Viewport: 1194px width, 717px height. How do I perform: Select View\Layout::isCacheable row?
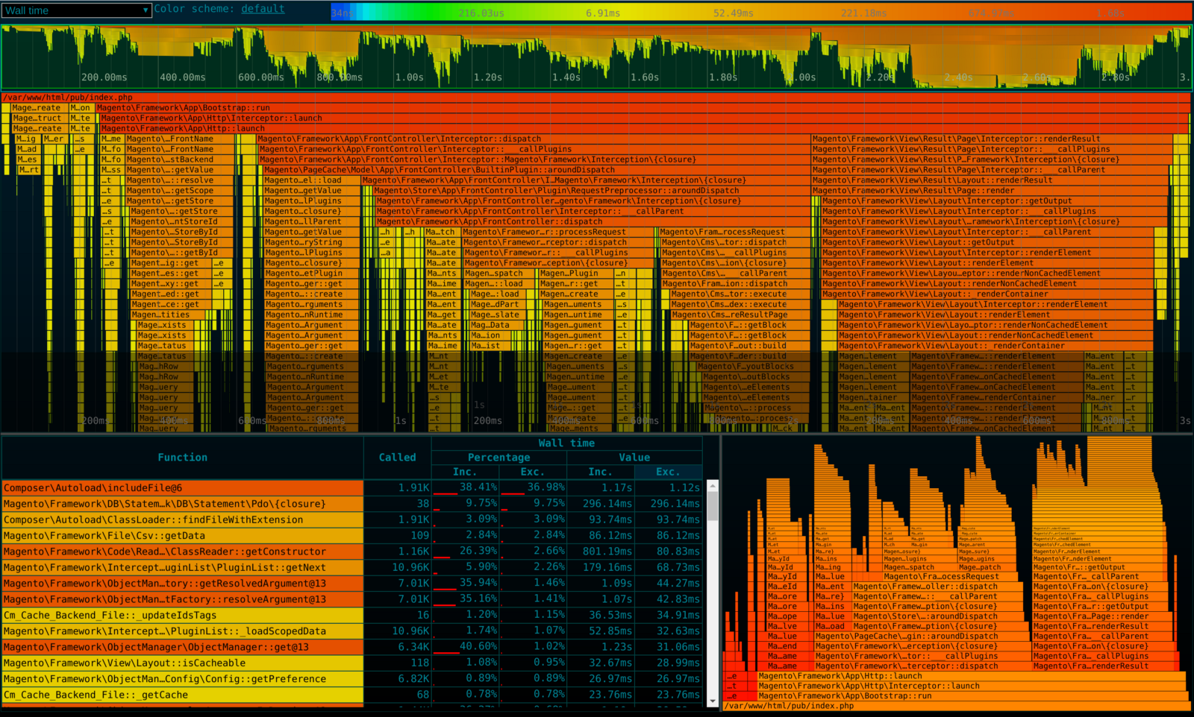pyautogui.click(x=183, y=663)
